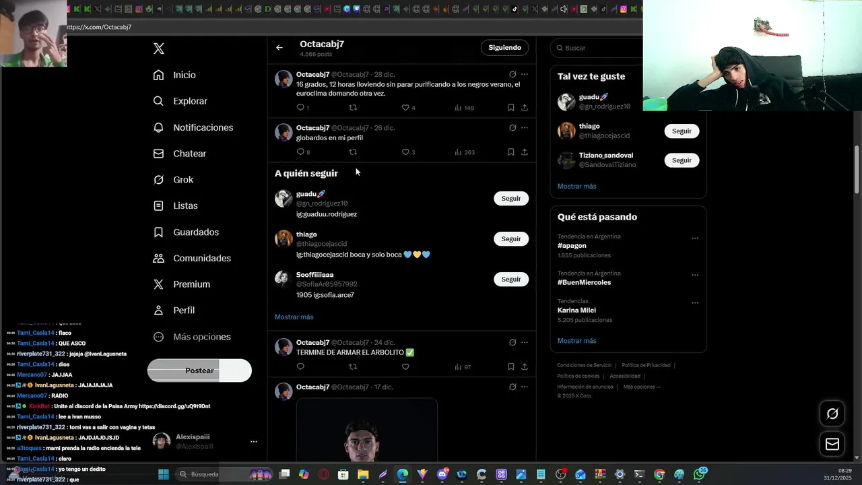Bookmark the globardos en mi perfil post
Screen dimensions: 862x485
pos(511,152)
